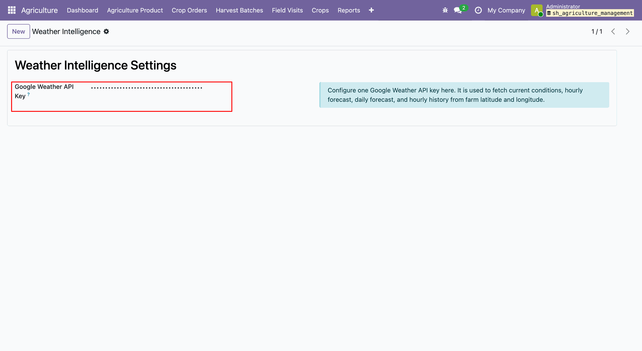Click the Weather Intelligence Settings heading
Image resolution: width=642 pixels, height=351 pixels.
96,65
